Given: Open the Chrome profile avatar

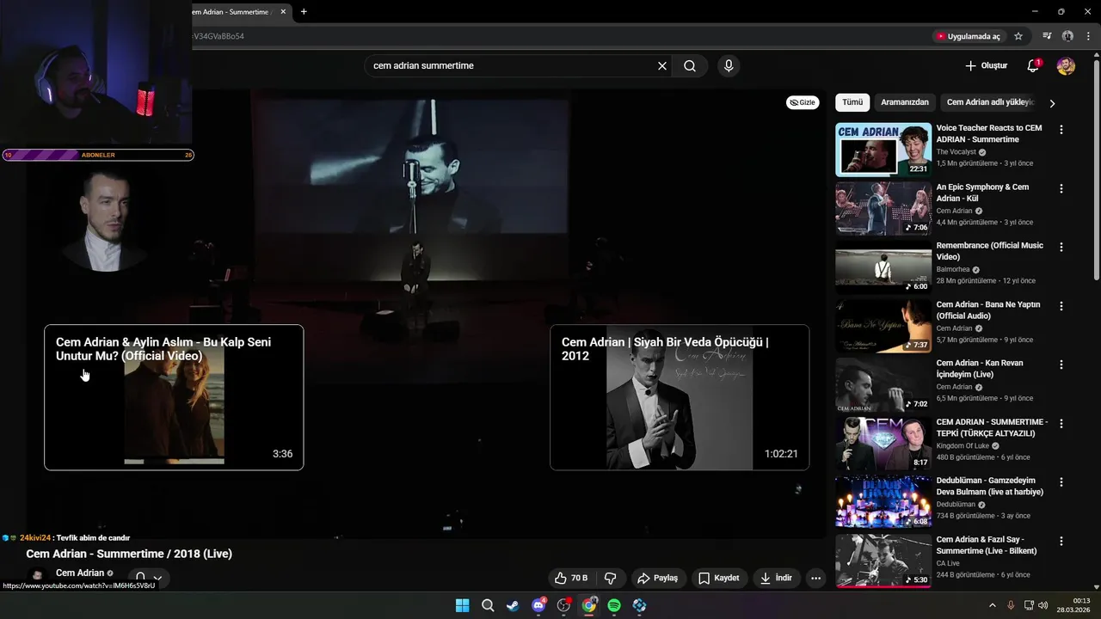Looking at the screenshot, I should coord(1067,36).
